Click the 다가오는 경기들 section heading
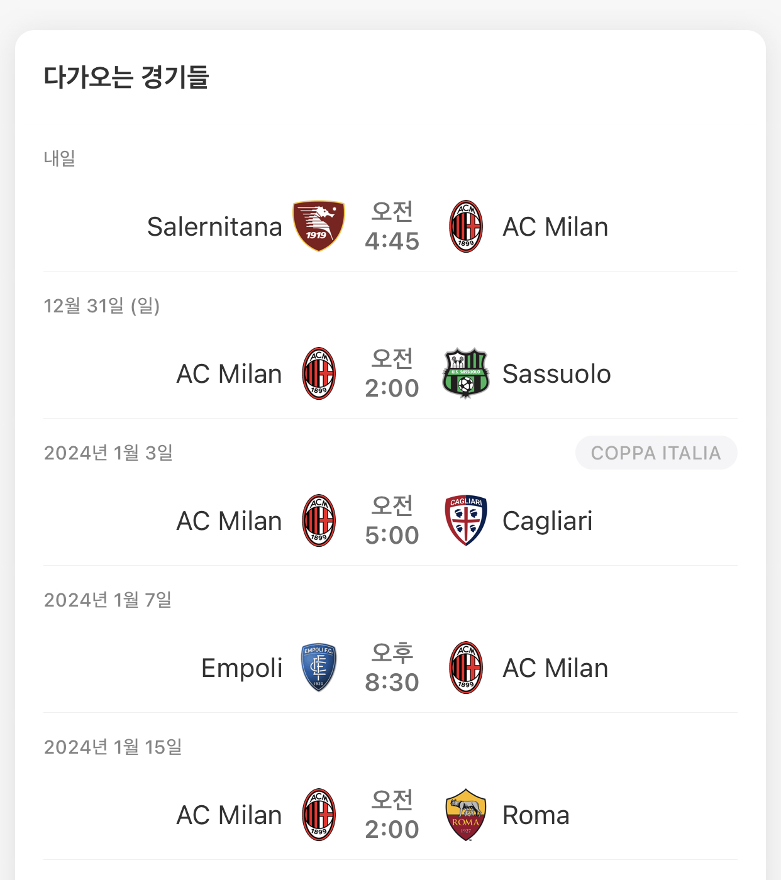The image size is (781, 880). (126, 77)
